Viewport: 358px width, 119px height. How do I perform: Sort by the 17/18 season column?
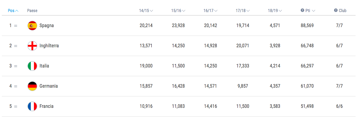click(x=243, y=11)
